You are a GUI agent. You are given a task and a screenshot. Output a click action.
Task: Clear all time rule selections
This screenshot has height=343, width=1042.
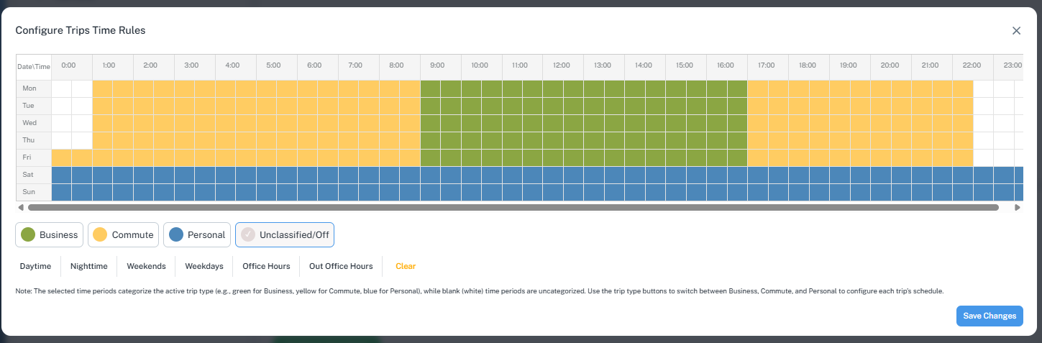click(x=406, y=266)
